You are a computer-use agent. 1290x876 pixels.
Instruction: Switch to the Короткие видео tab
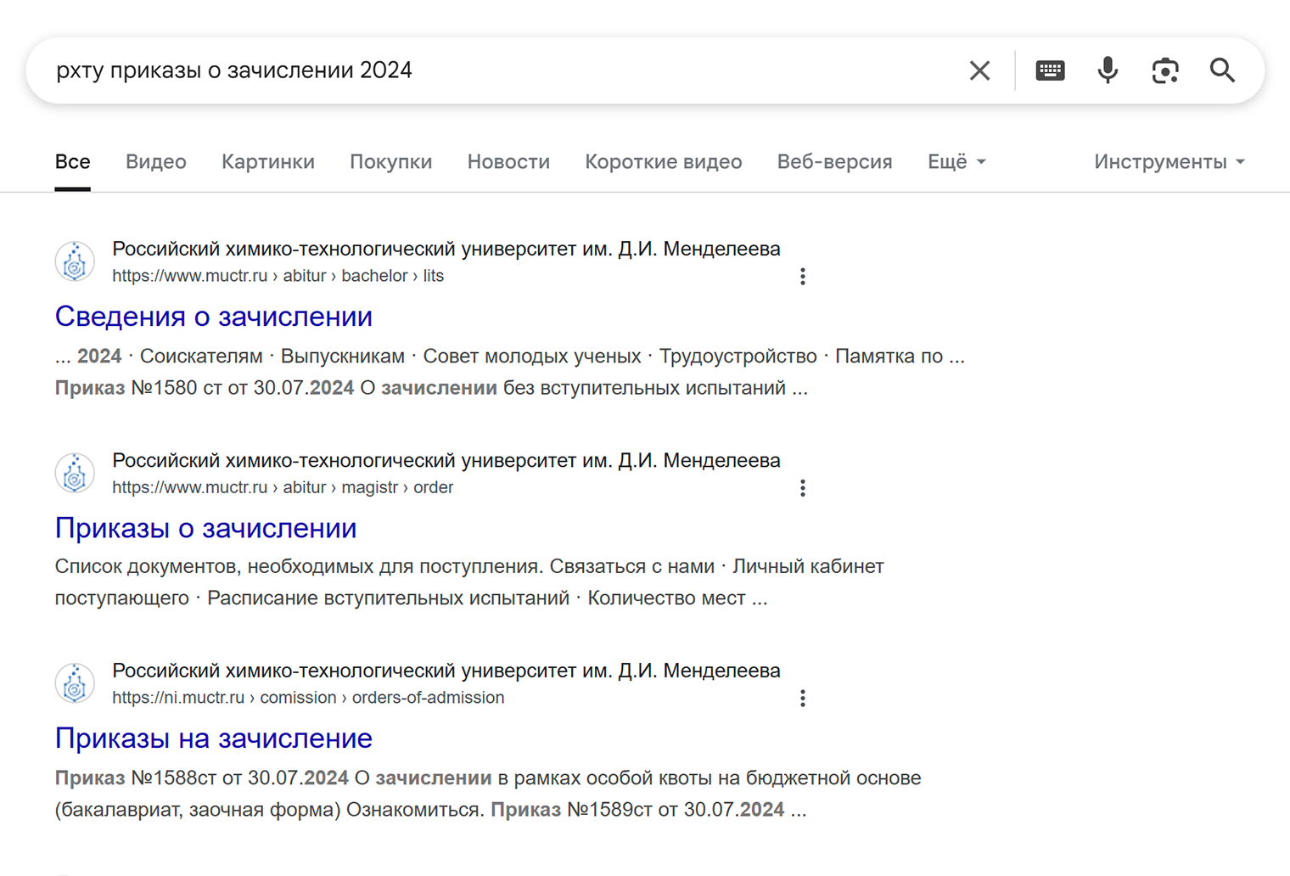tap(664, 162)
